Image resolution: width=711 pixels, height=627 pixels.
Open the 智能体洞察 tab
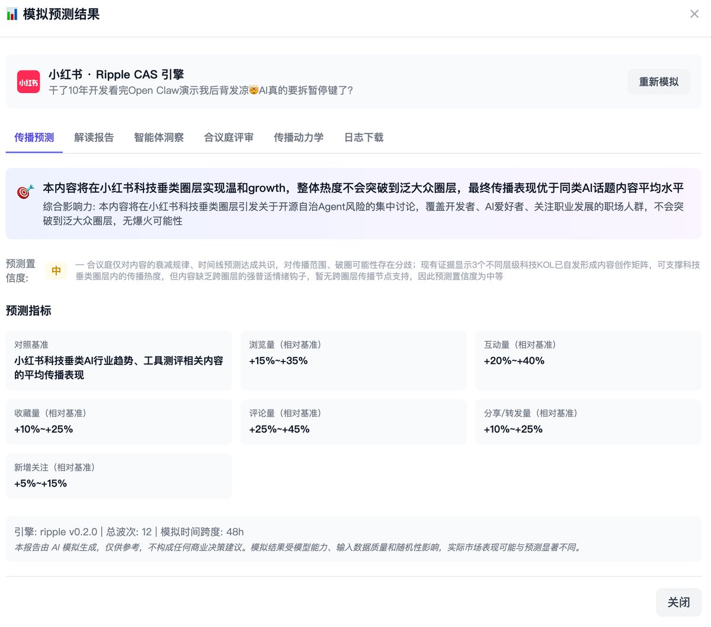point(159,137)
